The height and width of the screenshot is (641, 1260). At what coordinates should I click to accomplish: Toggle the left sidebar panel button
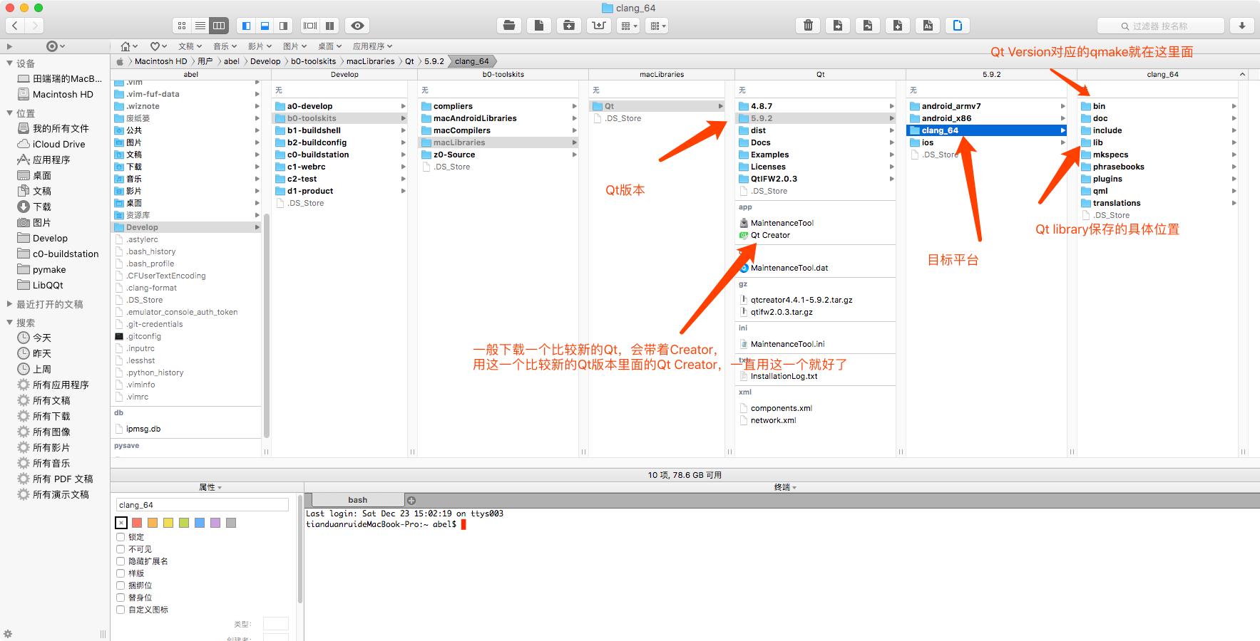pos(246,26)
